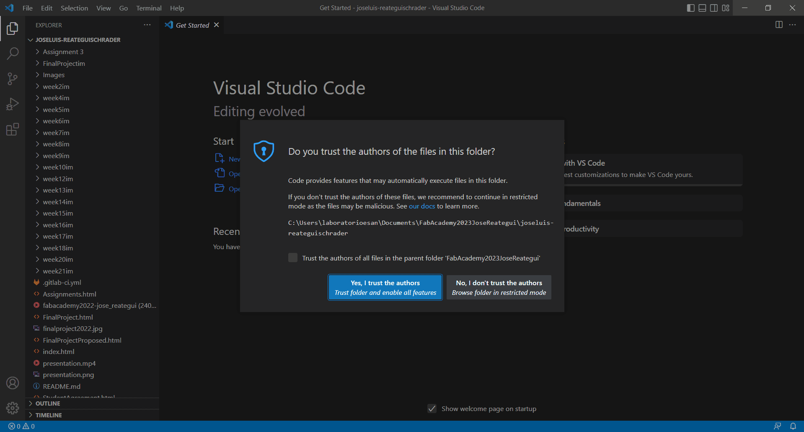Open Customize Layout icon

click(x=726, y=8)
